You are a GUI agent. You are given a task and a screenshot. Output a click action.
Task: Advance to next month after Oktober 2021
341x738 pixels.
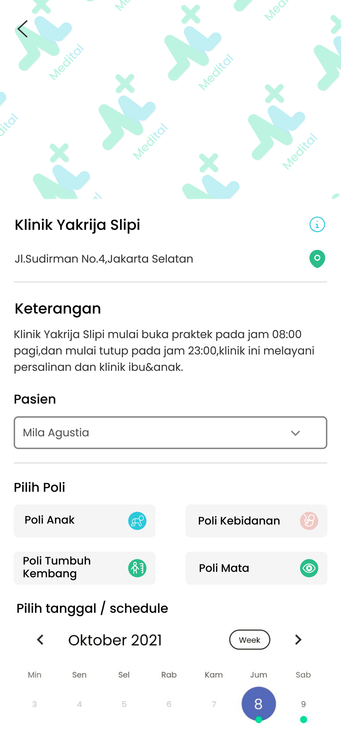pyautogui.click(x=298, y=639)
